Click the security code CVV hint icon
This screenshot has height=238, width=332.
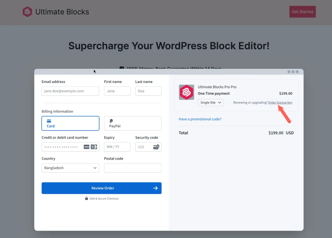click(156, 147)
